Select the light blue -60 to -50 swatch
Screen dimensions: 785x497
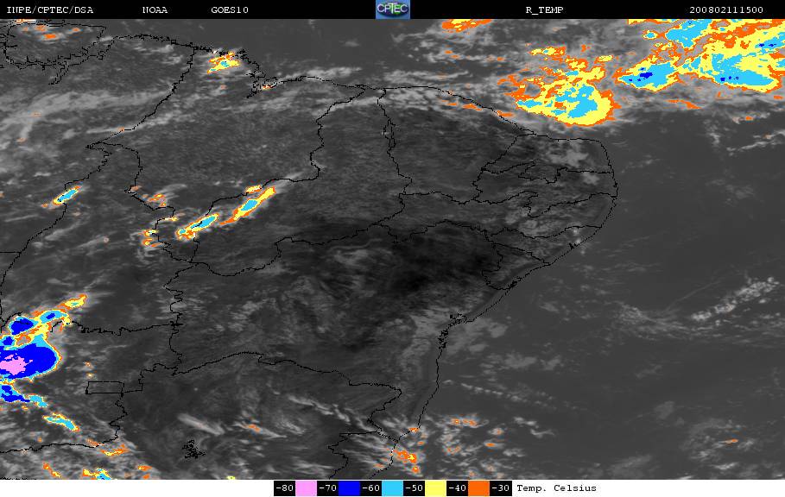(392, 488)
